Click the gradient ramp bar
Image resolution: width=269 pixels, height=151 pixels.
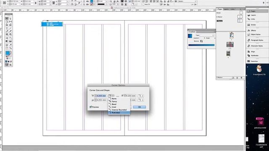pos(201,45)
